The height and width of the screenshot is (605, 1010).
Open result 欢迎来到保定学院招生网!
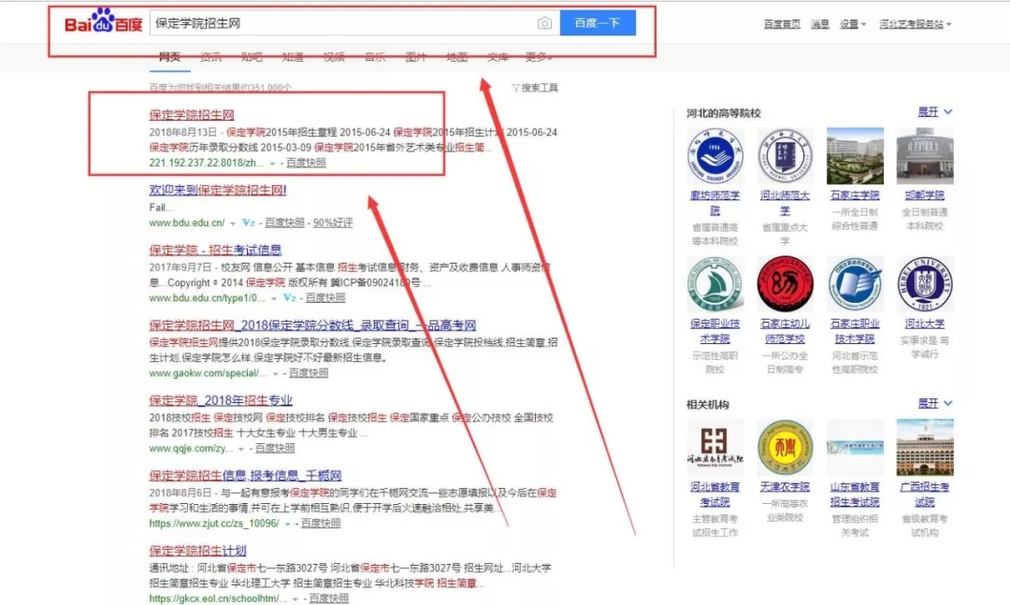[218, 190]
